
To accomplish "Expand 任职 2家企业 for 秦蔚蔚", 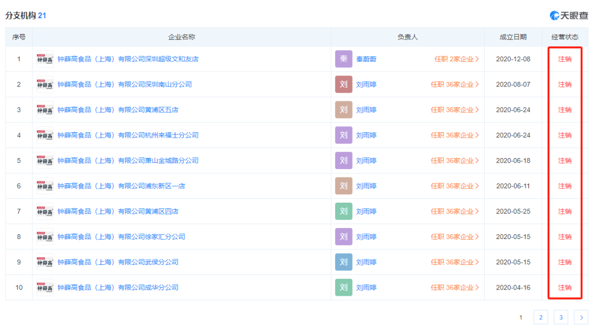I will [457, 59].
